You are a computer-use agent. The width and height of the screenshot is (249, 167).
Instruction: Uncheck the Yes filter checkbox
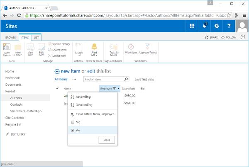(x=73, y=130)
